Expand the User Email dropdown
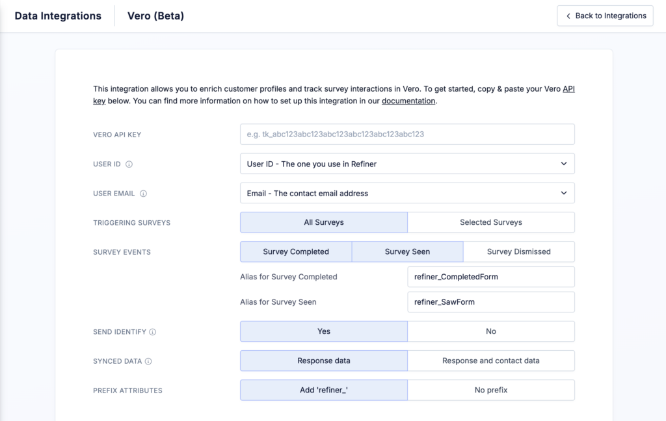This screenshot has height=421, width=666. [x=407, y=193]
